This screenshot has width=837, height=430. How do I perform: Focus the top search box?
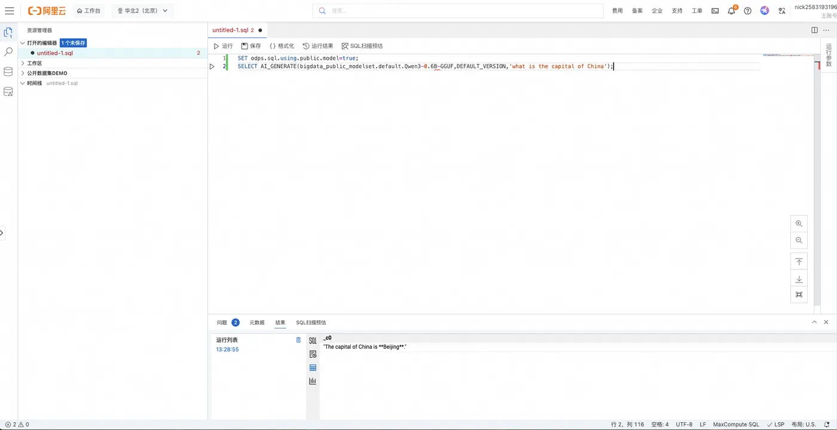point(458,11)
